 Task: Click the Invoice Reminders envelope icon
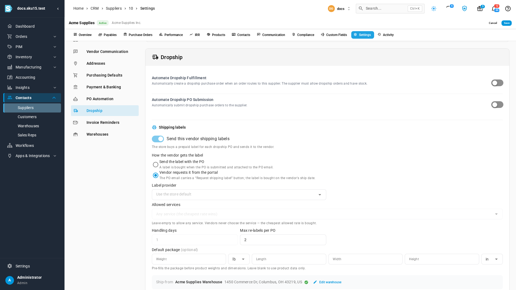coord(76,122)
